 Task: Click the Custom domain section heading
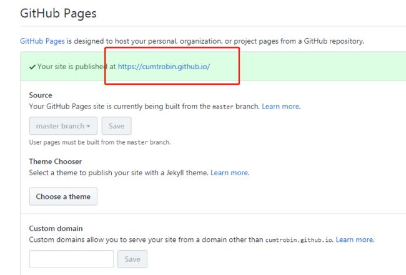point(56,228)
